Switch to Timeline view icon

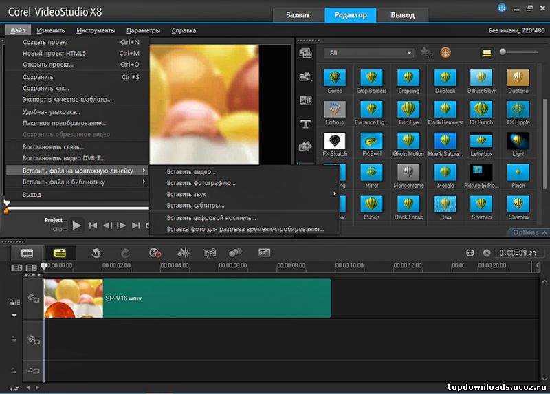(60, 252)
